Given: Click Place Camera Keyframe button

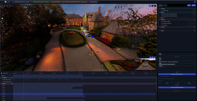Looking at the screenshot, I should (x=177, y=74).
